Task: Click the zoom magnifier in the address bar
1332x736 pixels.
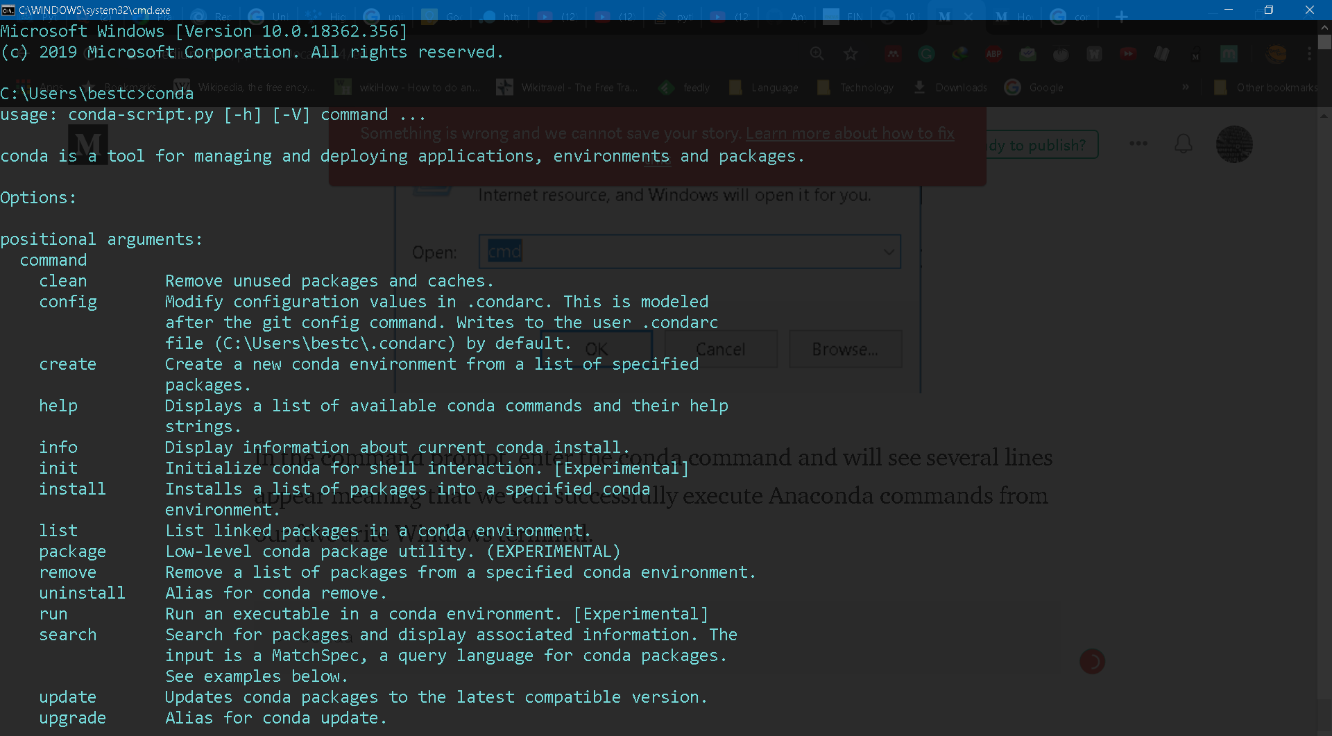Action: pyautogui.click(x=817, y=53)
